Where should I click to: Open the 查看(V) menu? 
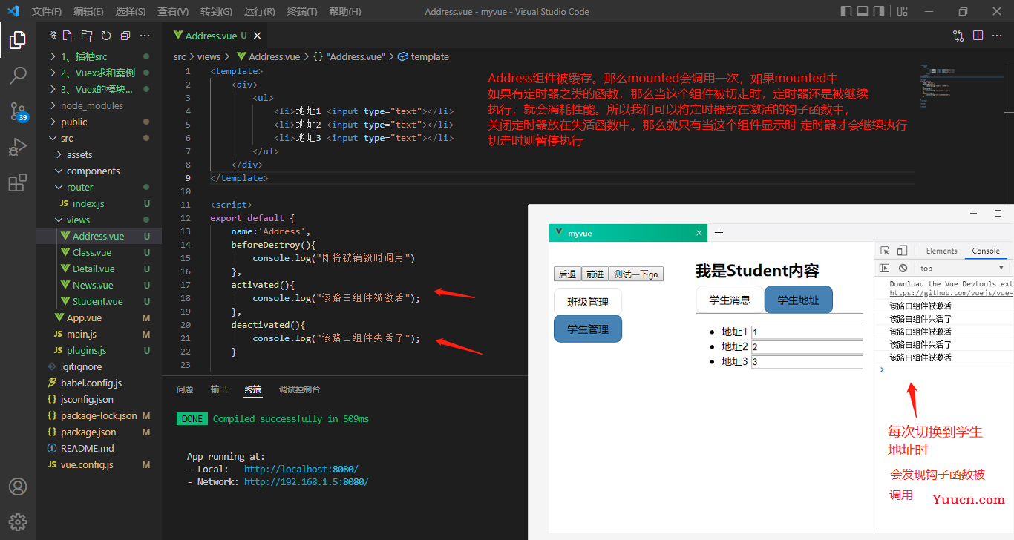click(x=173, y=11)
